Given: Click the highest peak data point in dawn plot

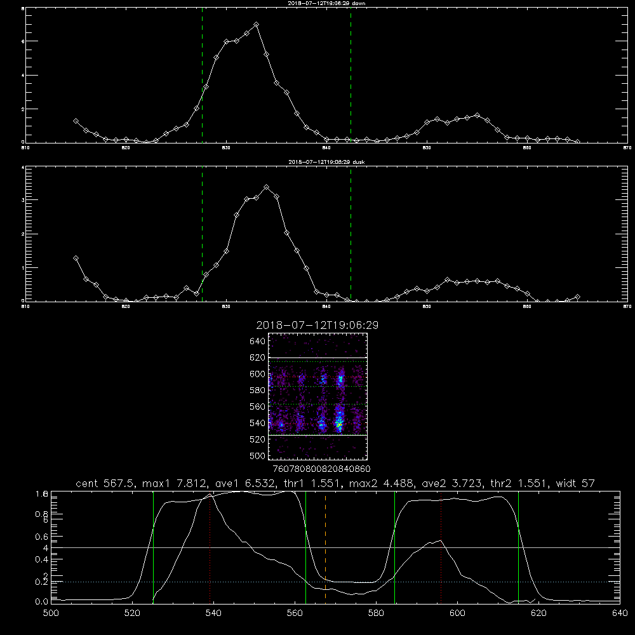Looking at the screenshot, I should [x=256, y=25].
